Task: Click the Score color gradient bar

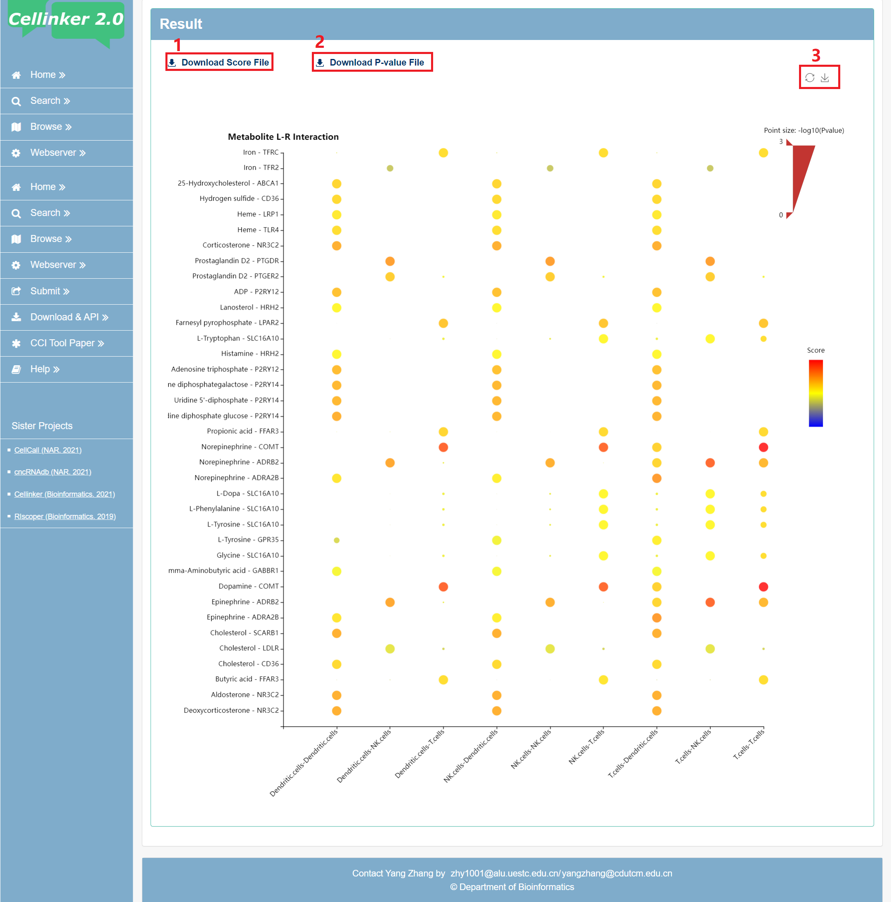Action: pos(816,393)
